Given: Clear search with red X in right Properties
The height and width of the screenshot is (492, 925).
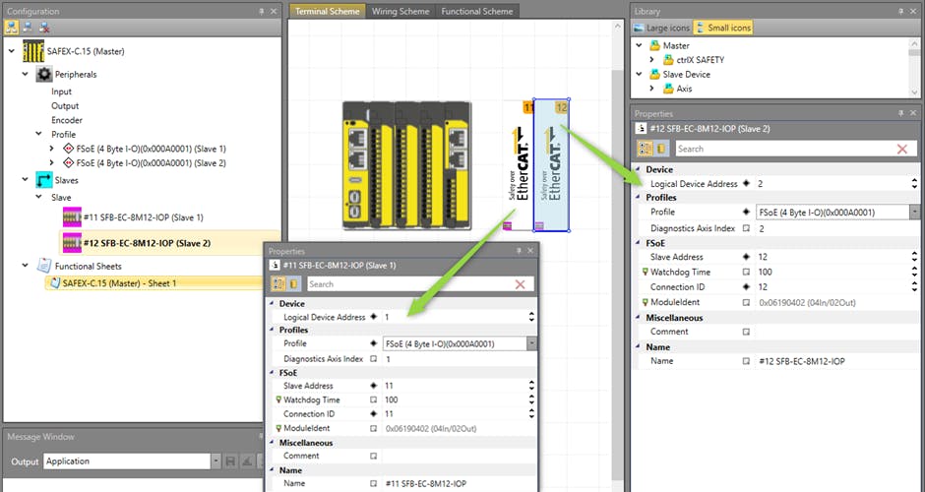Looking at the screenshot, I should 901,149.
